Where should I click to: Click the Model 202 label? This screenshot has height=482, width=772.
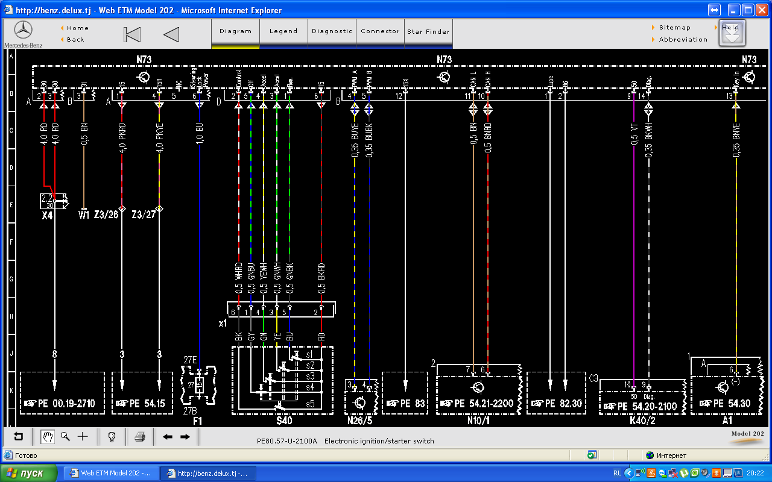[x=747, y=433]
